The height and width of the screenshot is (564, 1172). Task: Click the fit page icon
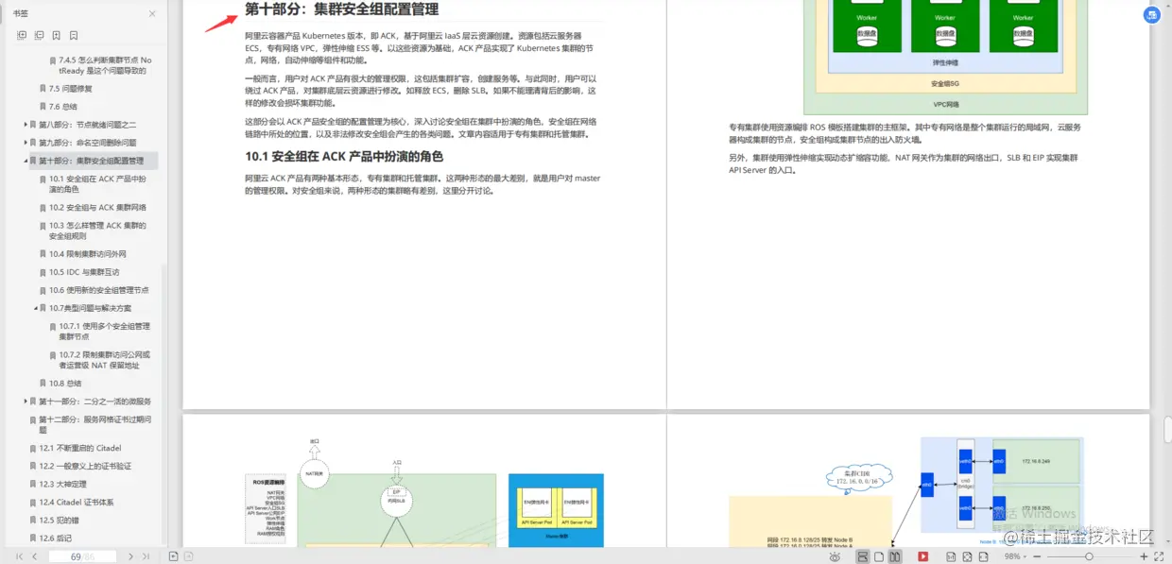pyautogui.click(x=967, y=556)
